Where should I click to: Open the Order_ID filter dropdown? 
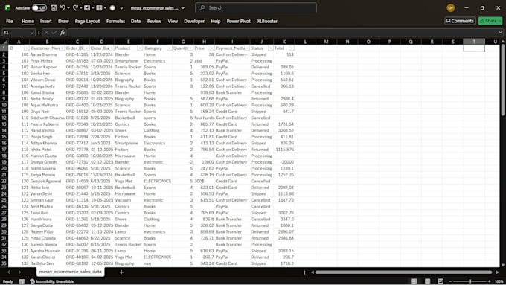[86, 48]
